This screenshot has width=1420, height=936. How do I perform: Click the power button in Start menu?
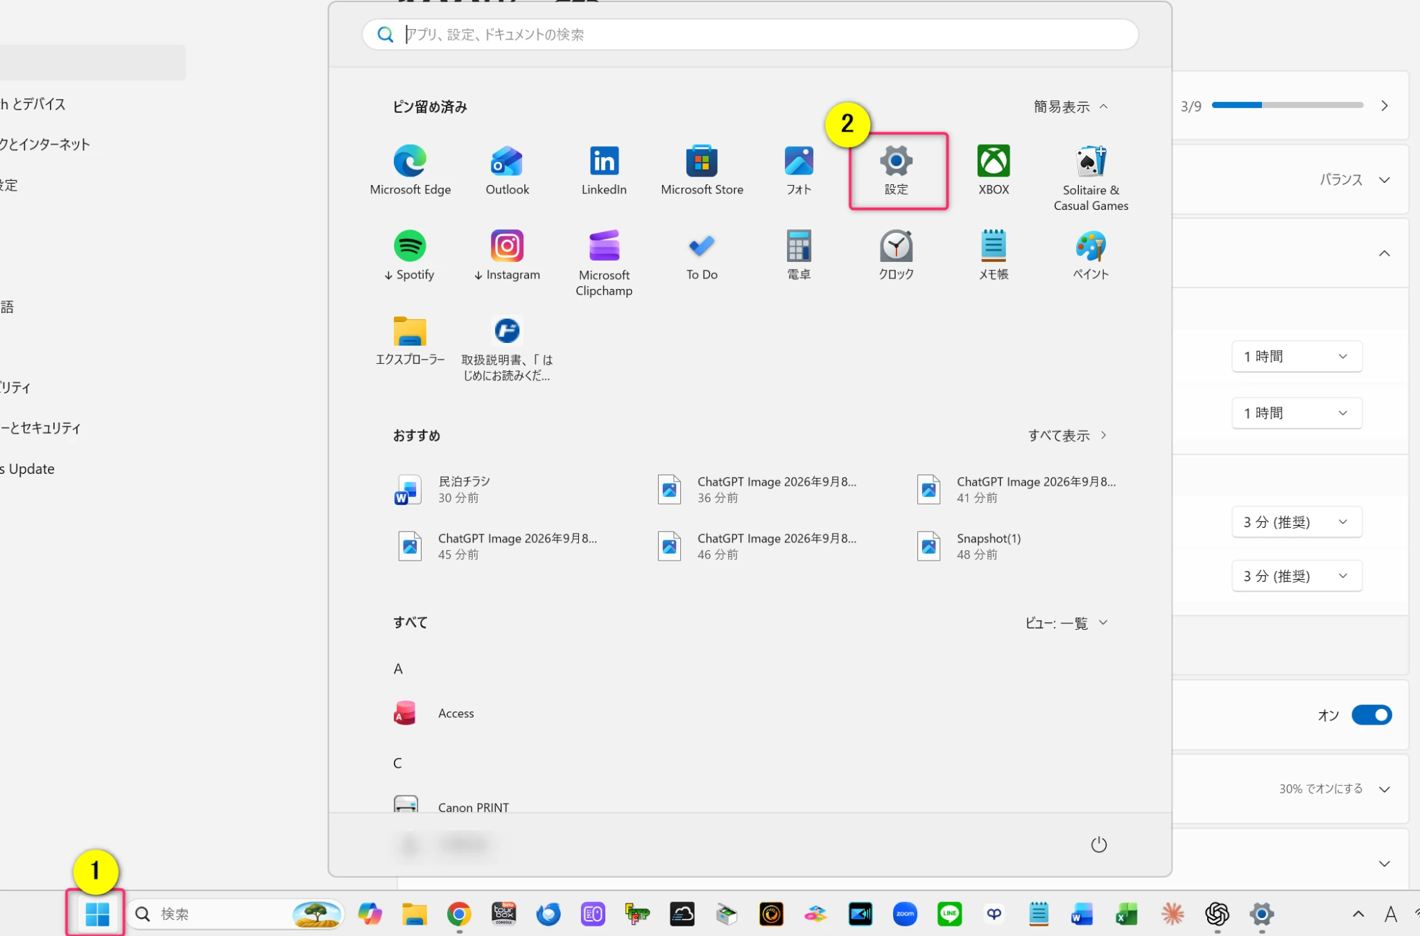1099,845
